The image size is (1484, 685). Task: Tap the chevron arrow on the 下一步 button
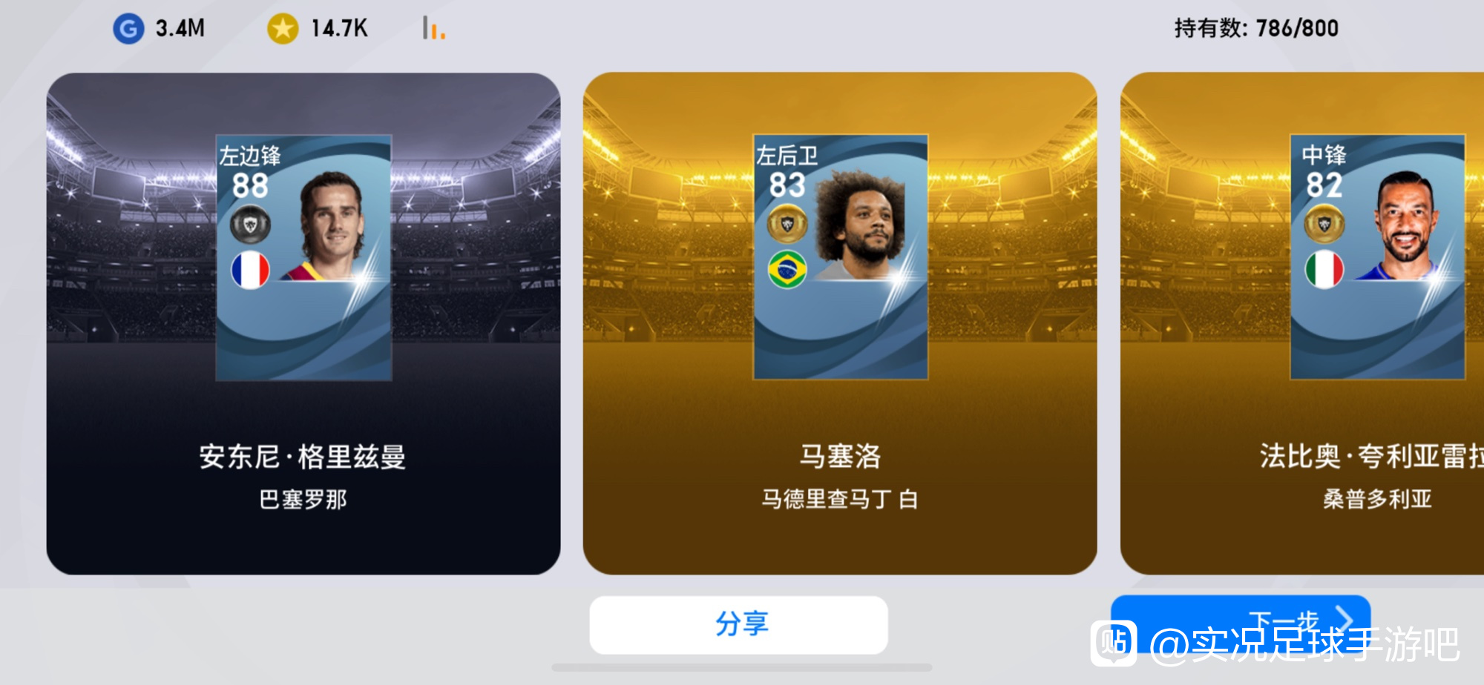point(1344,619)
